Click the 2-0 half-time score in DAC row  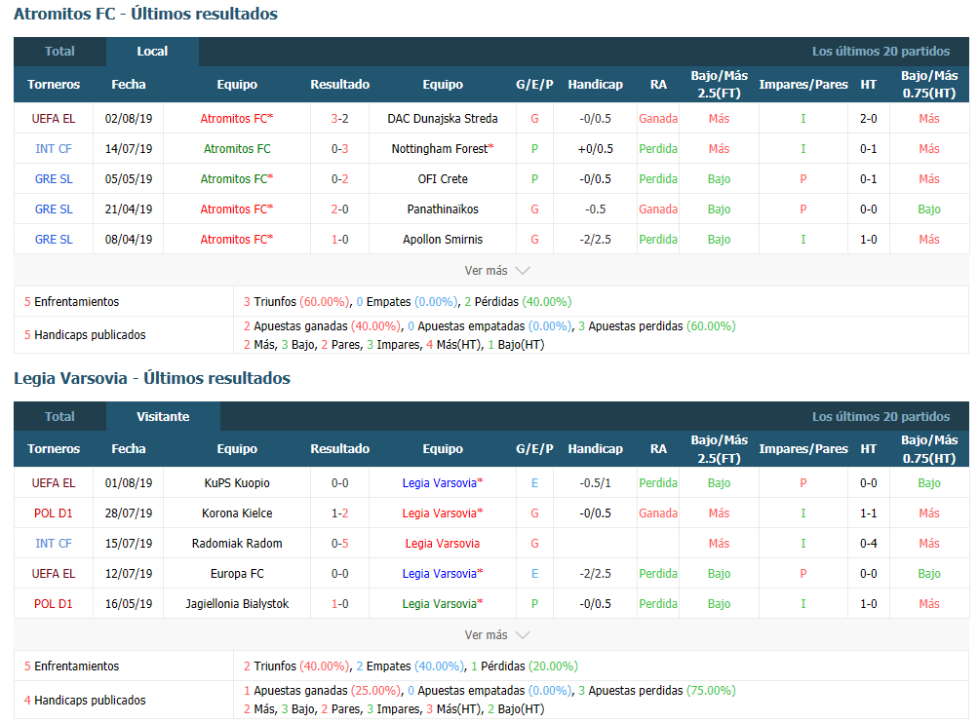[868, 119]
